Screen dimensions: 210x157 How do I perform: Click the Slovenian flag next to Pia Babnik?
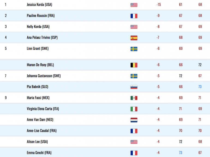click(134, 87)
